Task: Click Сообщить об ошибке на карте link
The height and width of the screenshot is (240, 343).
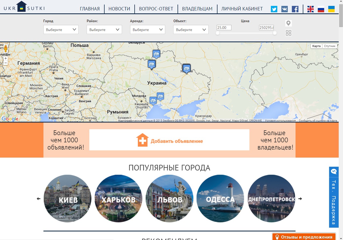Action: (318, 121)
